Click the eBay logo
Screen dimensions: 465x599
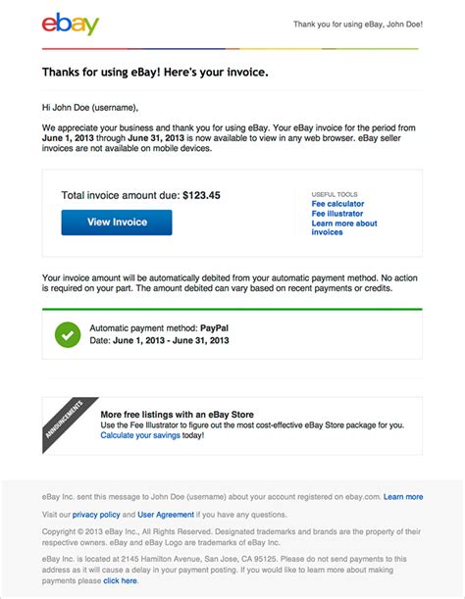pyautogui.click(x=71, y=25)
